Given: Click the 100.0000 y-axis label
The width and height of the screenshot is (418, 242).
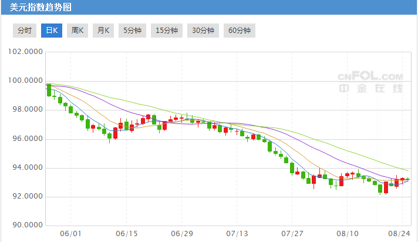Looking at the screenshot, I should point(25,80).
